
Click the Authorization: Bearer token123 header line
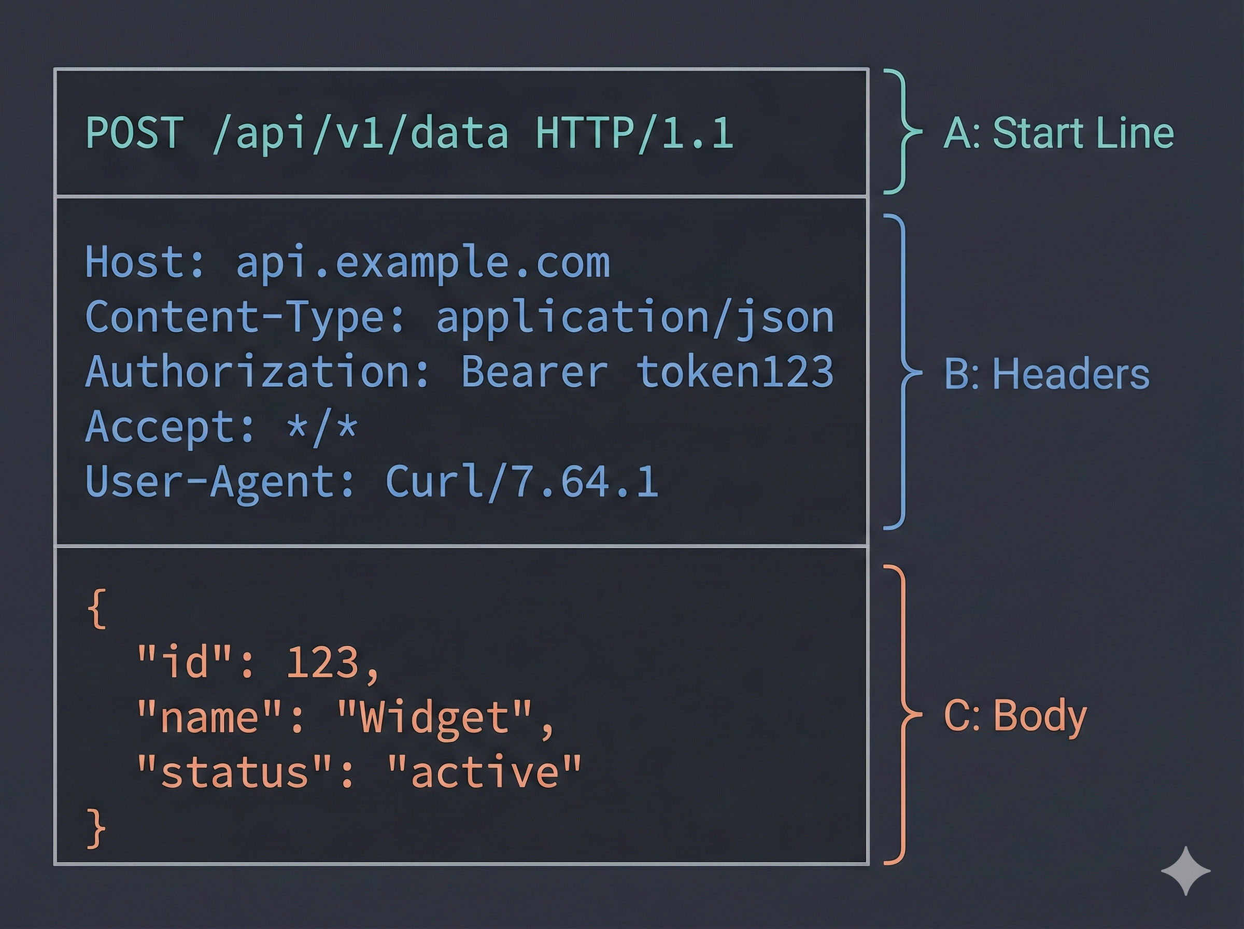(x=459, y=372)
